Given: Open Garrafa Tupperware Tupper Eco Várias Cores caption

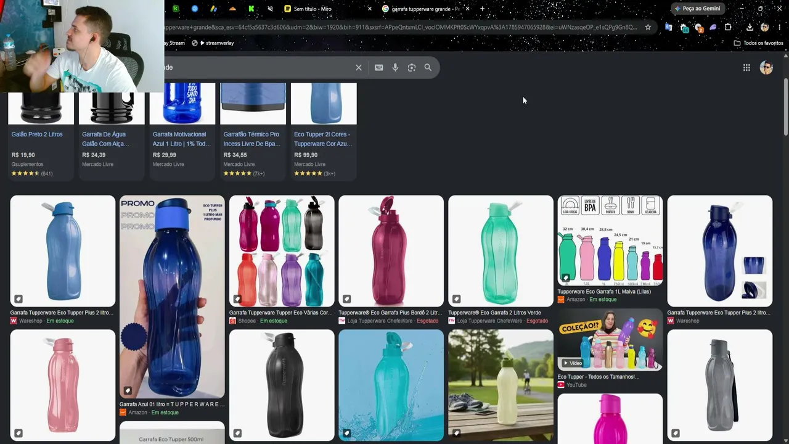Looking at the screenshot, I should 281,313.
